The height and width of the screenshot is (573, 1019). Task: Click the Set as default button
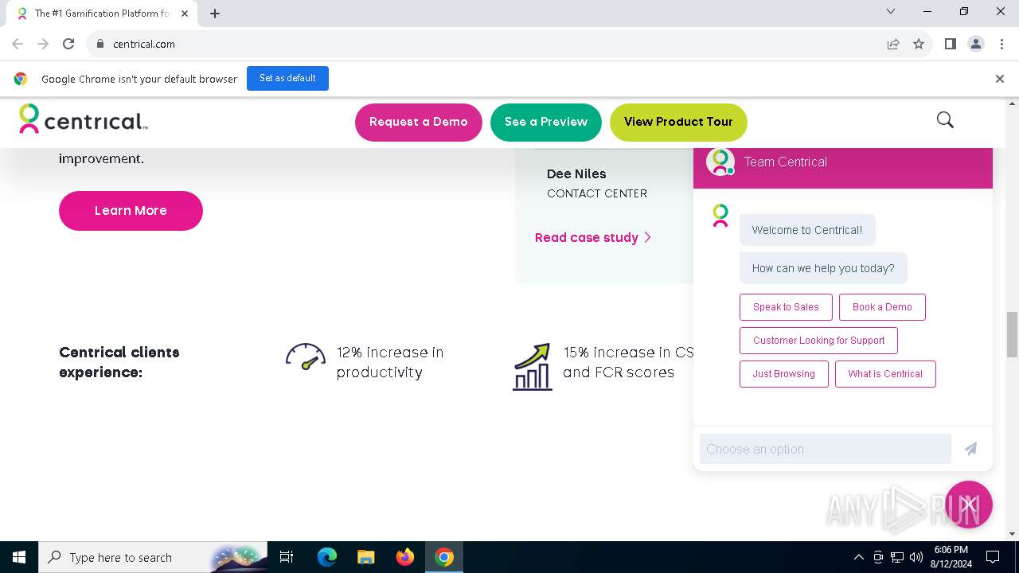(x=287, y=78)
